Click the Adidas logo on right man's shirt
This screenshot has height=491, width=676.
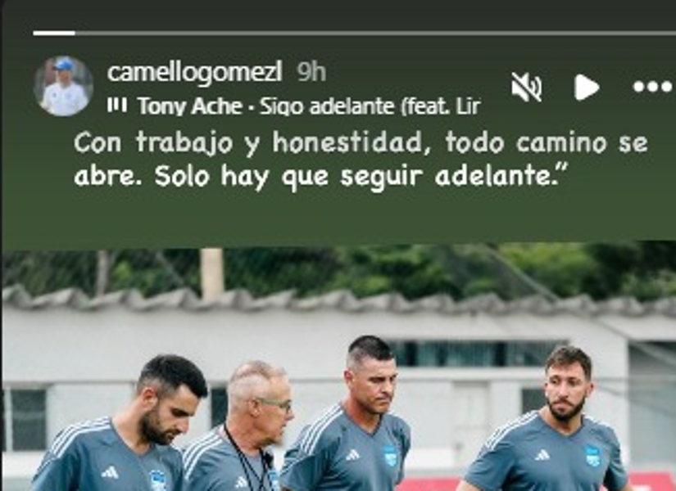542,455
